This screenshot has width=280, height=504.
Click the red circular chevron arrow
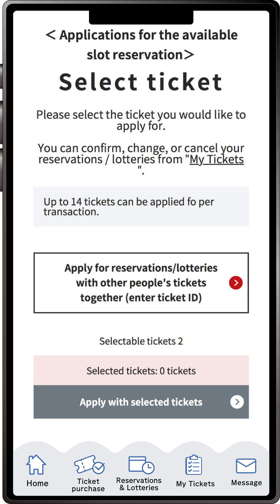(x=236, y=283)
